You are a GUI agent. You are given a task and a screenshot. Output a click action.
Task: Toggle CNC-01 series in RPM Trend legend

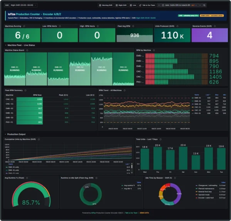click(198, 107)
